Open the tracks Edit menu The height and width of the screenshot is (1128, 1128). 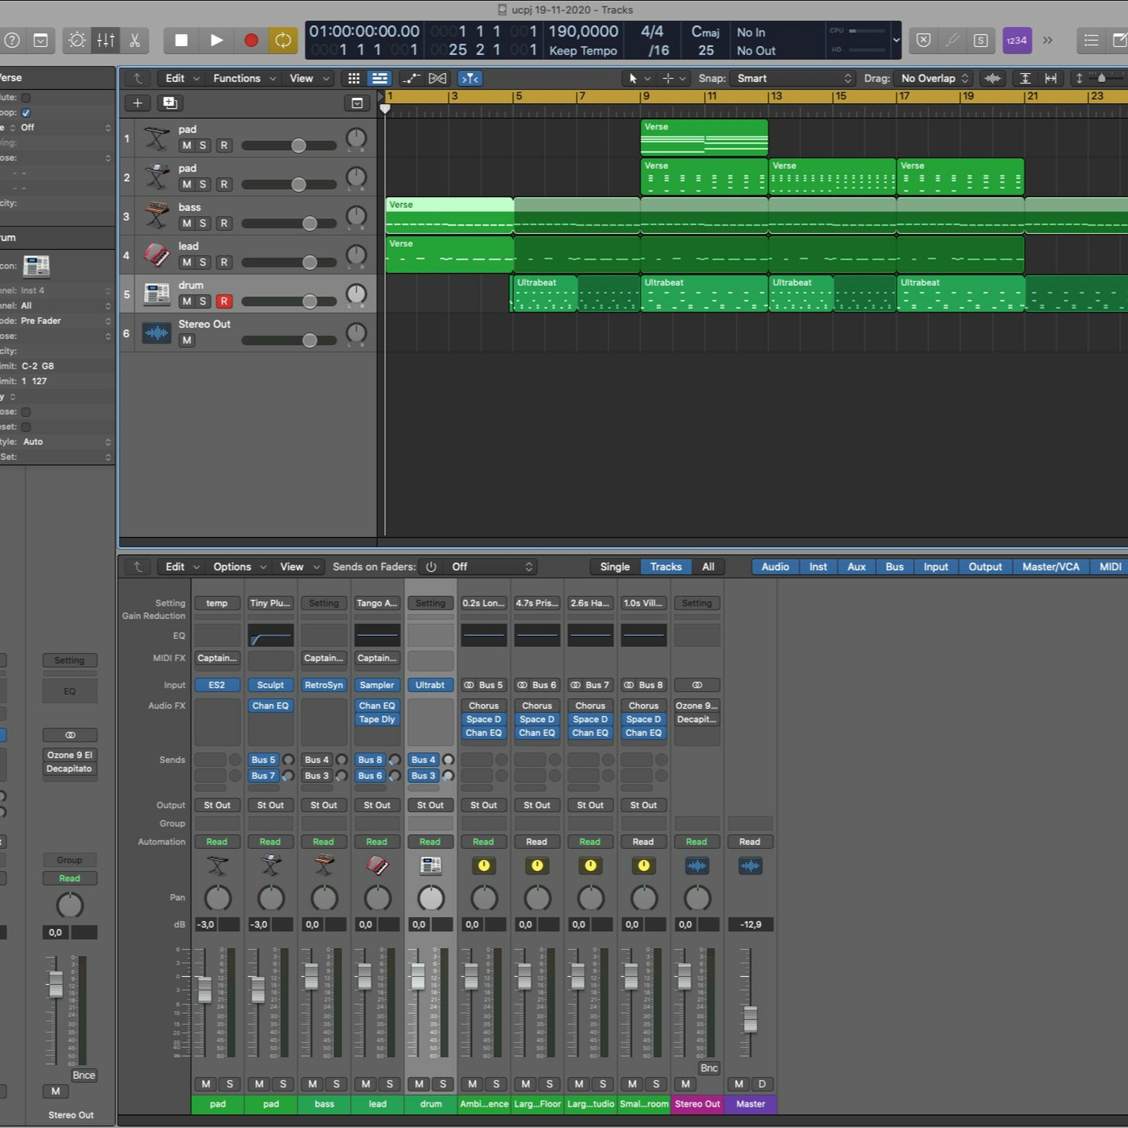(x=182, y=78)
